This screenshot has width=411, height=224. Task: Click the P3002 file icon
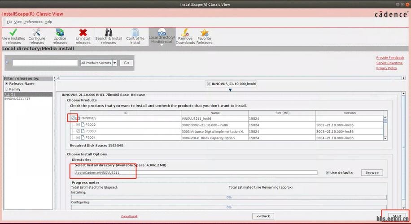[x=83, y=125]
